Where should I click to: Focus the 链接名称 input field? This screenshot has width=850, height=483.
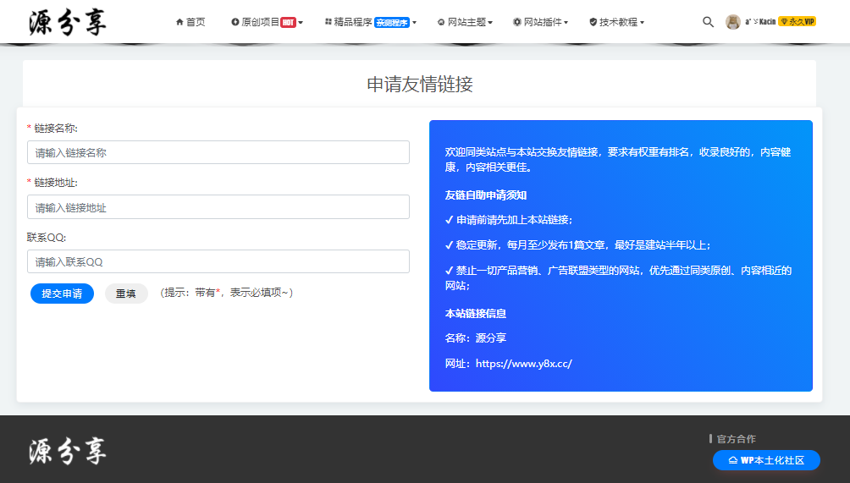tap(218, 153)
